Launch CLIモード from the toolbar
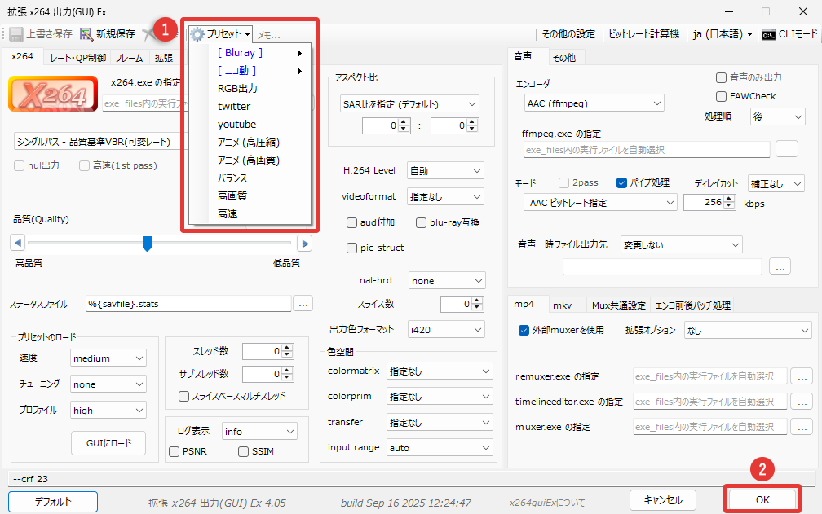822x514 pixels. [788, 34]
